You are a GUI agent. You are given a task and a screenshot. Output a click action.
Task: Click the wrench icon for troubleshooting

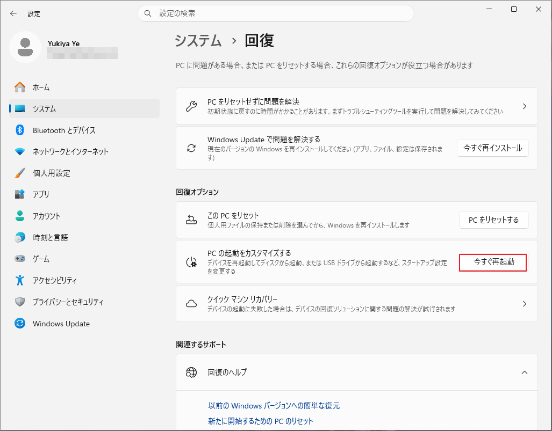coord(191,106)
